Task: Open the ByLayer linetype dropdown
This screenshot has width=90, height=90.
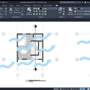Action: click(x=83, y=14)
